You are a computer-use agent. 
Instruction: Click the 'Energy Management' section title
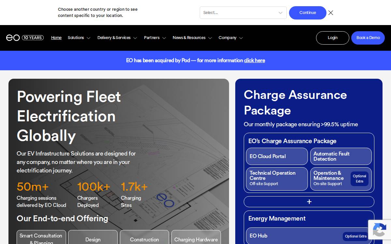point(277,219)
